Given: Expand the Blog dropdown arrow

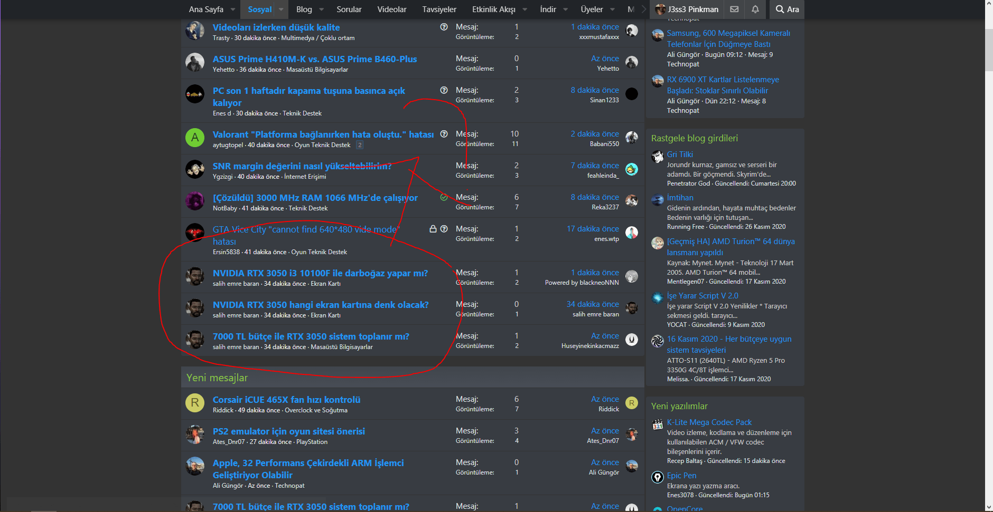Looking at the screenshot, I should 322,9.
